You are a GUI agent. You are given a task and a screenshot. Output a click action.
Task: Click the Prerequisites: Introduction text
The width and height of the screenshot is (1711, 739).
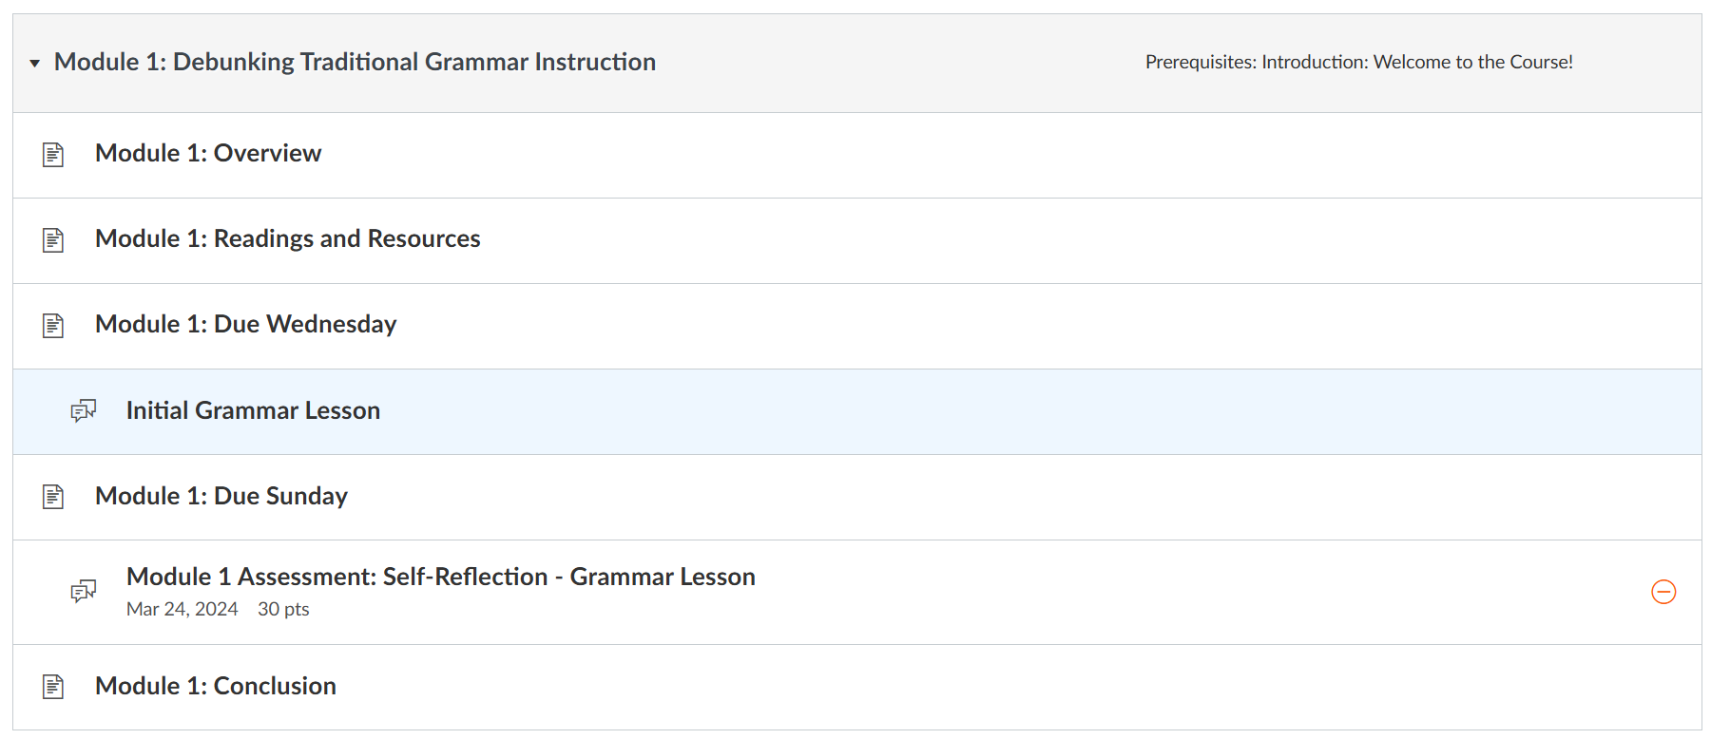pos(1358,62)
